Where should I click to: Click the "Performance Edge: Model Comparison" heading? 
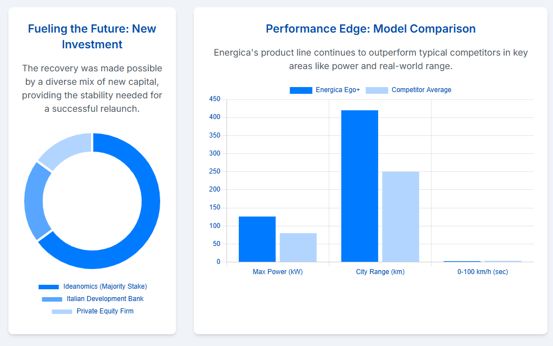point(370,29)
